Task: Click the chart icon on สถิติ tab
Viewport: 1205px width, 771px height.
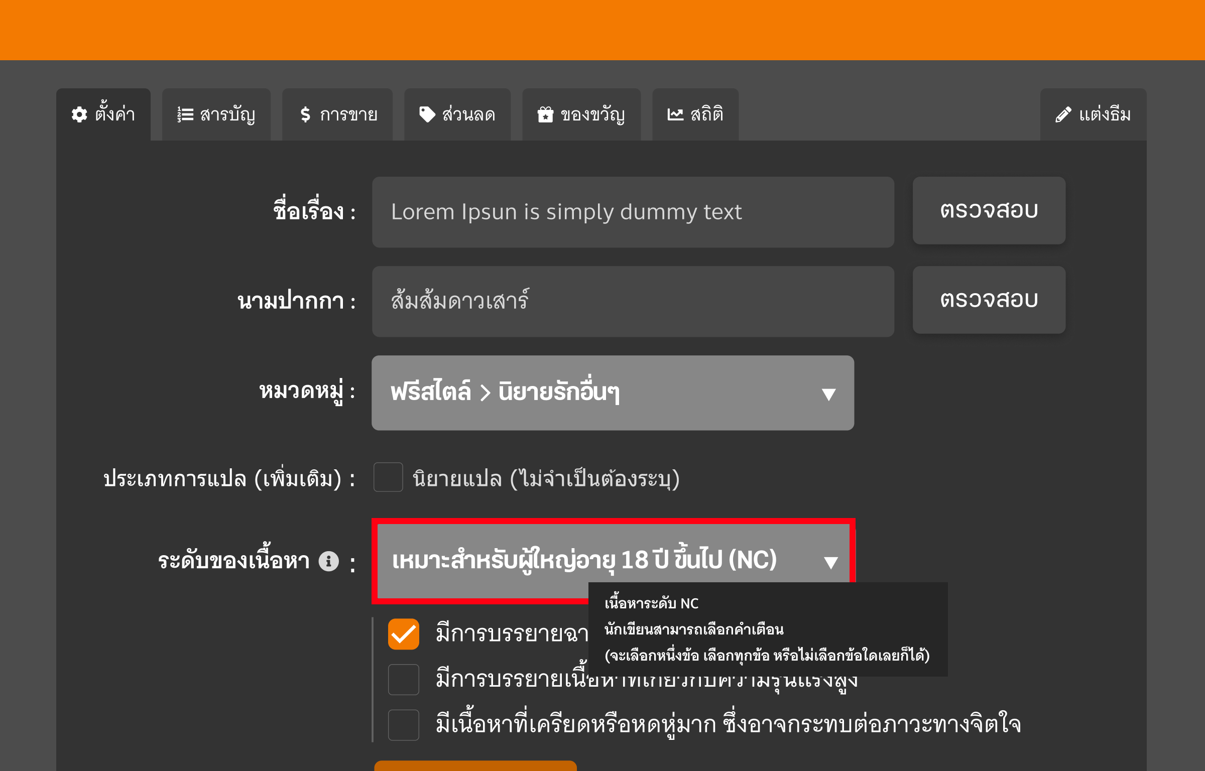Action: point(675,115)
